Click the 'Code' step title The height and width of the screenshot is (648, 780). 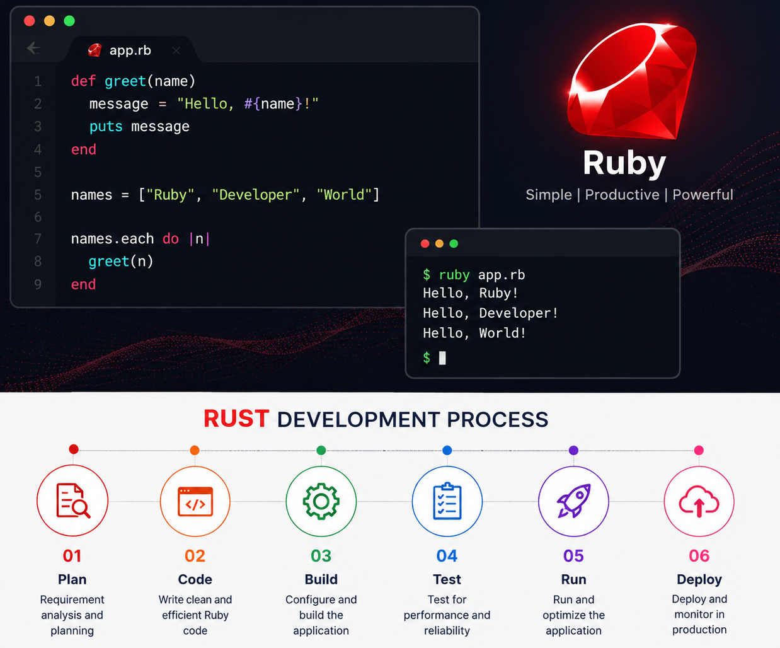(195, 579)
